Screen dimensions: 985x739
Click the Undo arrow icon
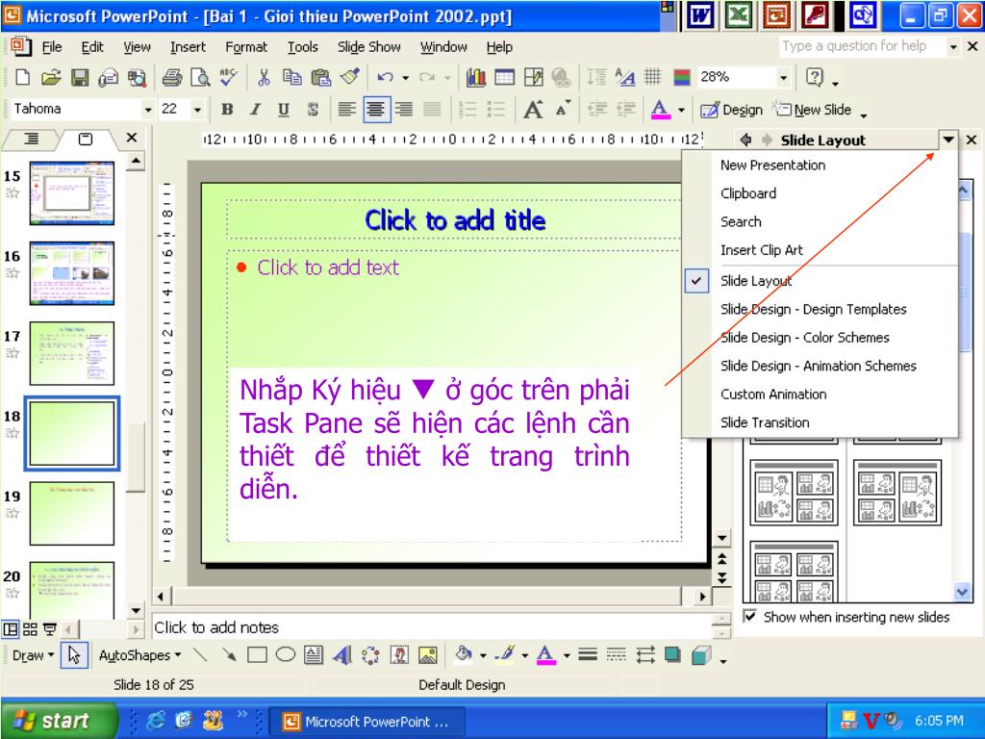[x=385, y=78]
